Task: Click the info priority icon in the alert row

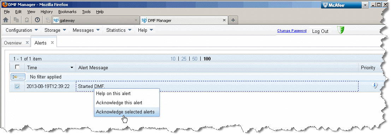Action: (374, 86)
